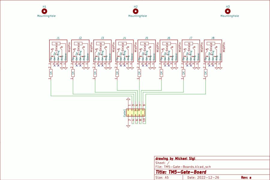270x180 pixels.
Task: Click the hierarchical arrow above Gate1 pin 1
Action: (x=128, y=99)
